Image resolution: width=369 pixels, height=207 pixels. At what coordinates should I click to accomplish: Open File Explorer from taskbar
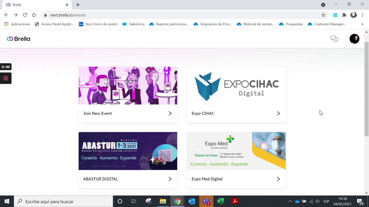point(163,202)
